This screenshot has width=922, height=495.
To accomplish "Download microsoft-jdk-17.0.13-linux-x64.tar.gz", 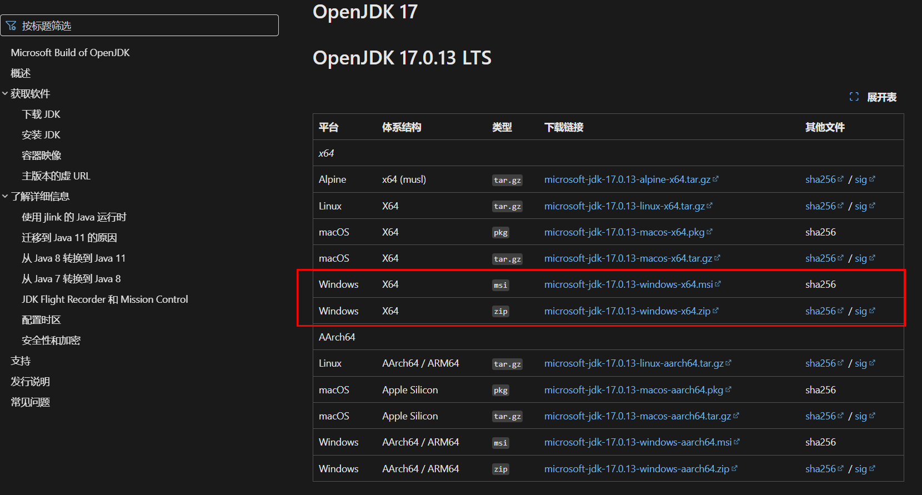I will click(628, 206).
